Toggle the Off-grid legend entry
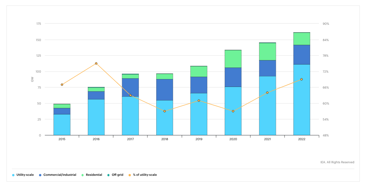This screenshot has height=186, width=368. [115, 175]
